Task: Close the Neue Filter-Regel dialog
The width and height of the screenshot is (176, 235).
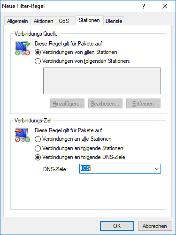Action: pos(165,6)
